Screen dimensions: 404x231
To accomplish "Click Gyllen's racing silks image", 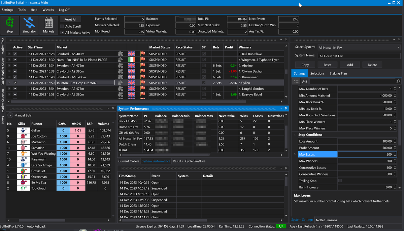I will tap(23, 130).
